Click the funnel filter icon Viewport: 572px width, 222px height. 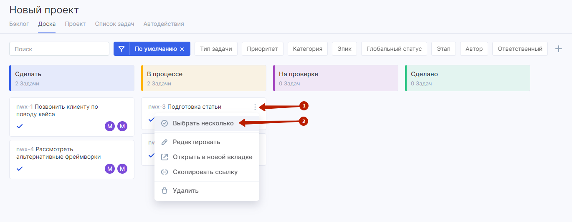click(x=121, y=49)
